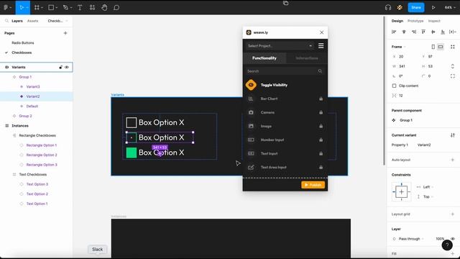Select the Instances frame layer
The image size is (460, 259).
20,126
